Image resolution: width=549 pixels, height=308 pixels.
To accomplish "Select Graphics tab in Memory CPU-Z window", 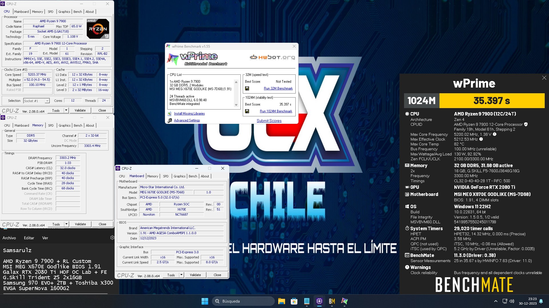I will (65, 125).
